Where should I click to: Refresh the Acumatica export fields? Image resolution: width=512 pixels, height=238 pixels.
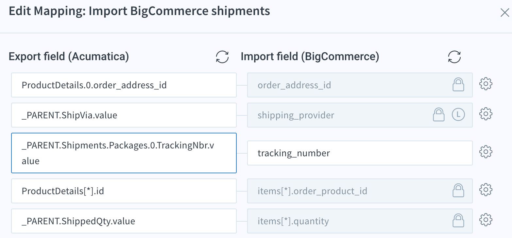pyautogui.click(x=222, y=57)
